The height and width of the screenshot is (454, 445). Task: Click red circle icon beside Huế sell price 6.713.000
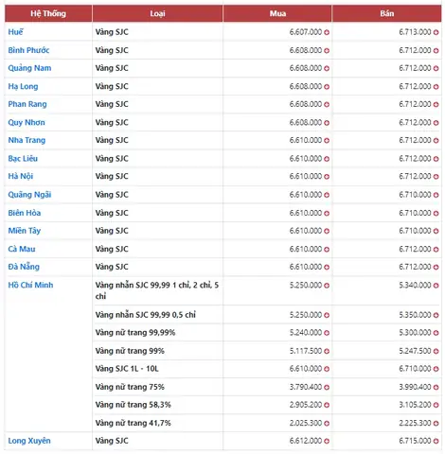click(436, 32)
